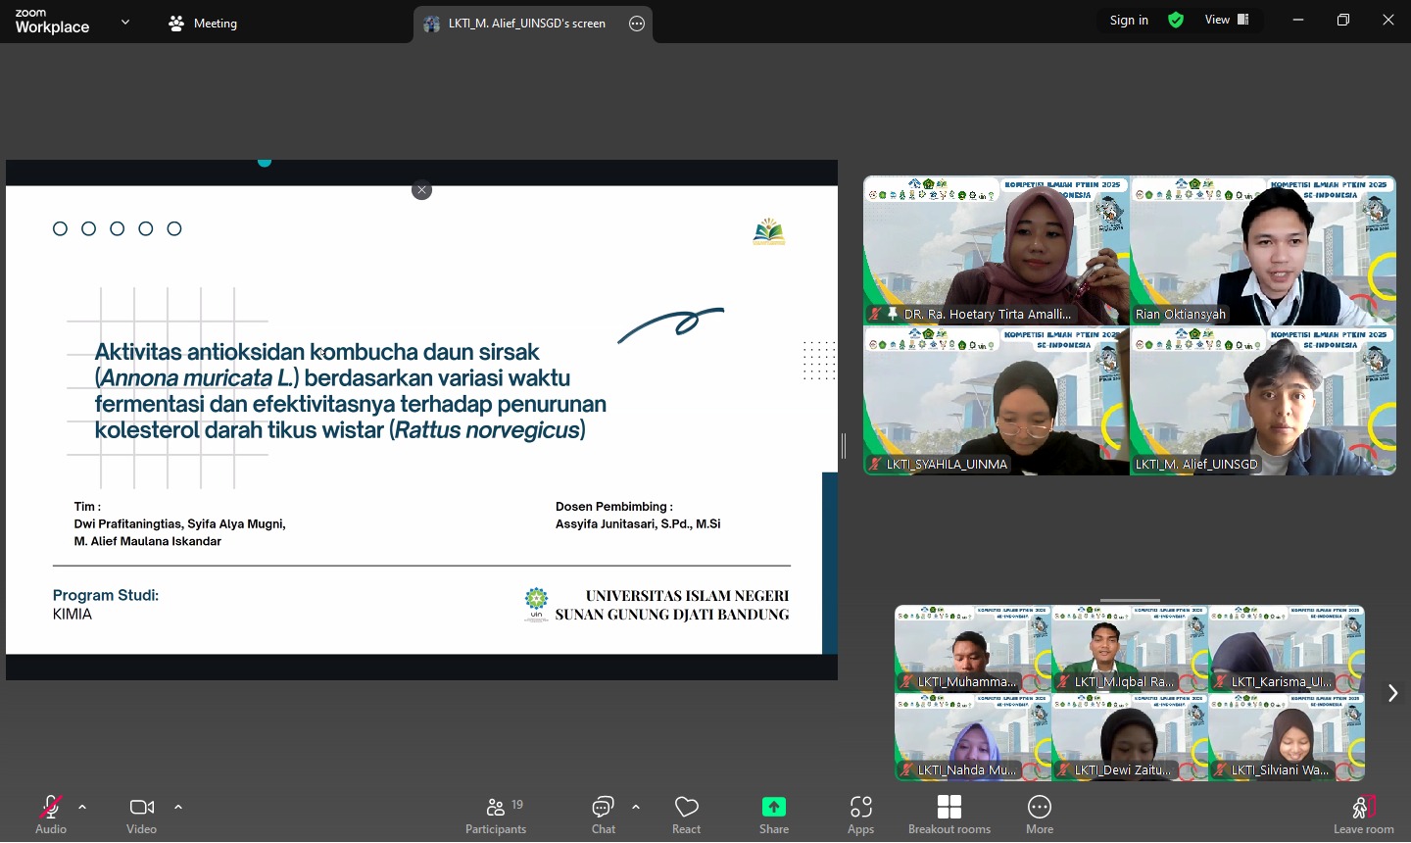
Task: Click the Sign in button
Action: click(1129, 21)
